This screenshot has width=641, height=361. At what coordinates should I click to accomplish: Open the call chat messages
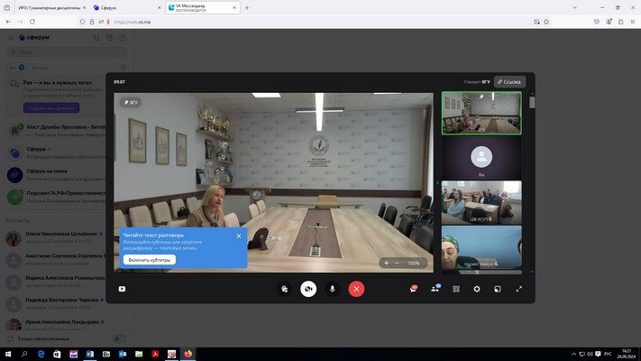pos(413,289)
